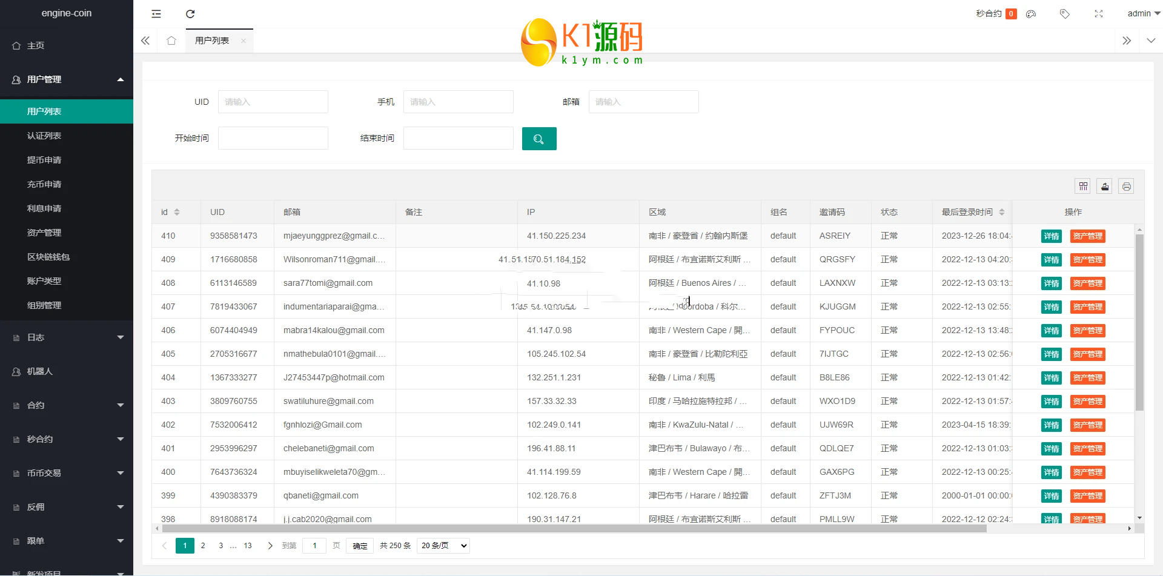Click the green search button
The width and height of the screenshot is (1163, 576).
(x=538, y=139)
